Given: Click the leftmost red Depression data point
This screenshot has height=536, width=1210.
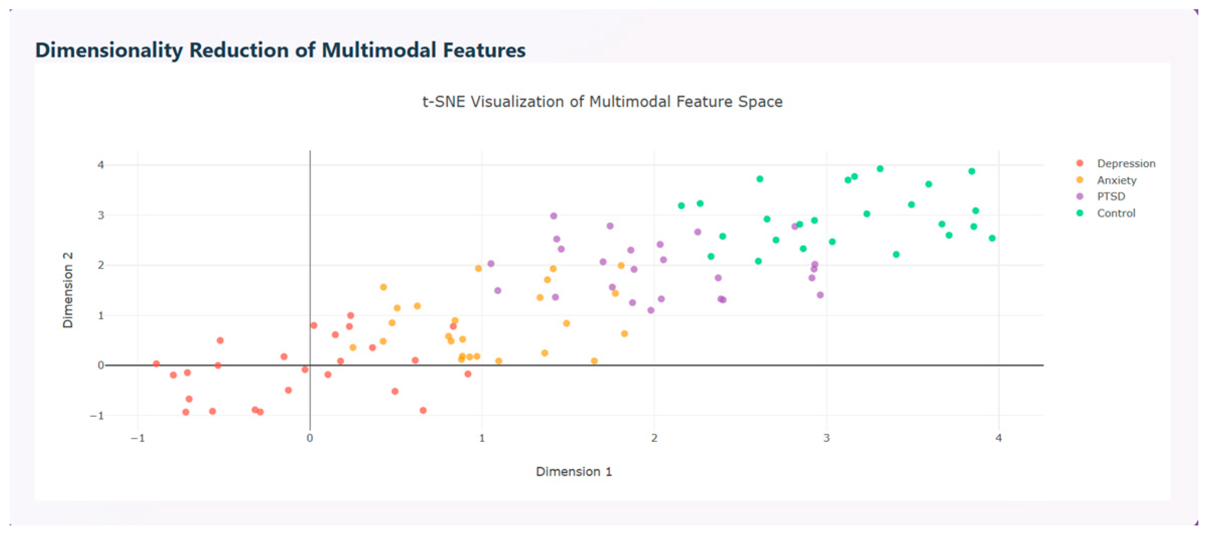Looking at the screenshot, I should pos(156,364).
